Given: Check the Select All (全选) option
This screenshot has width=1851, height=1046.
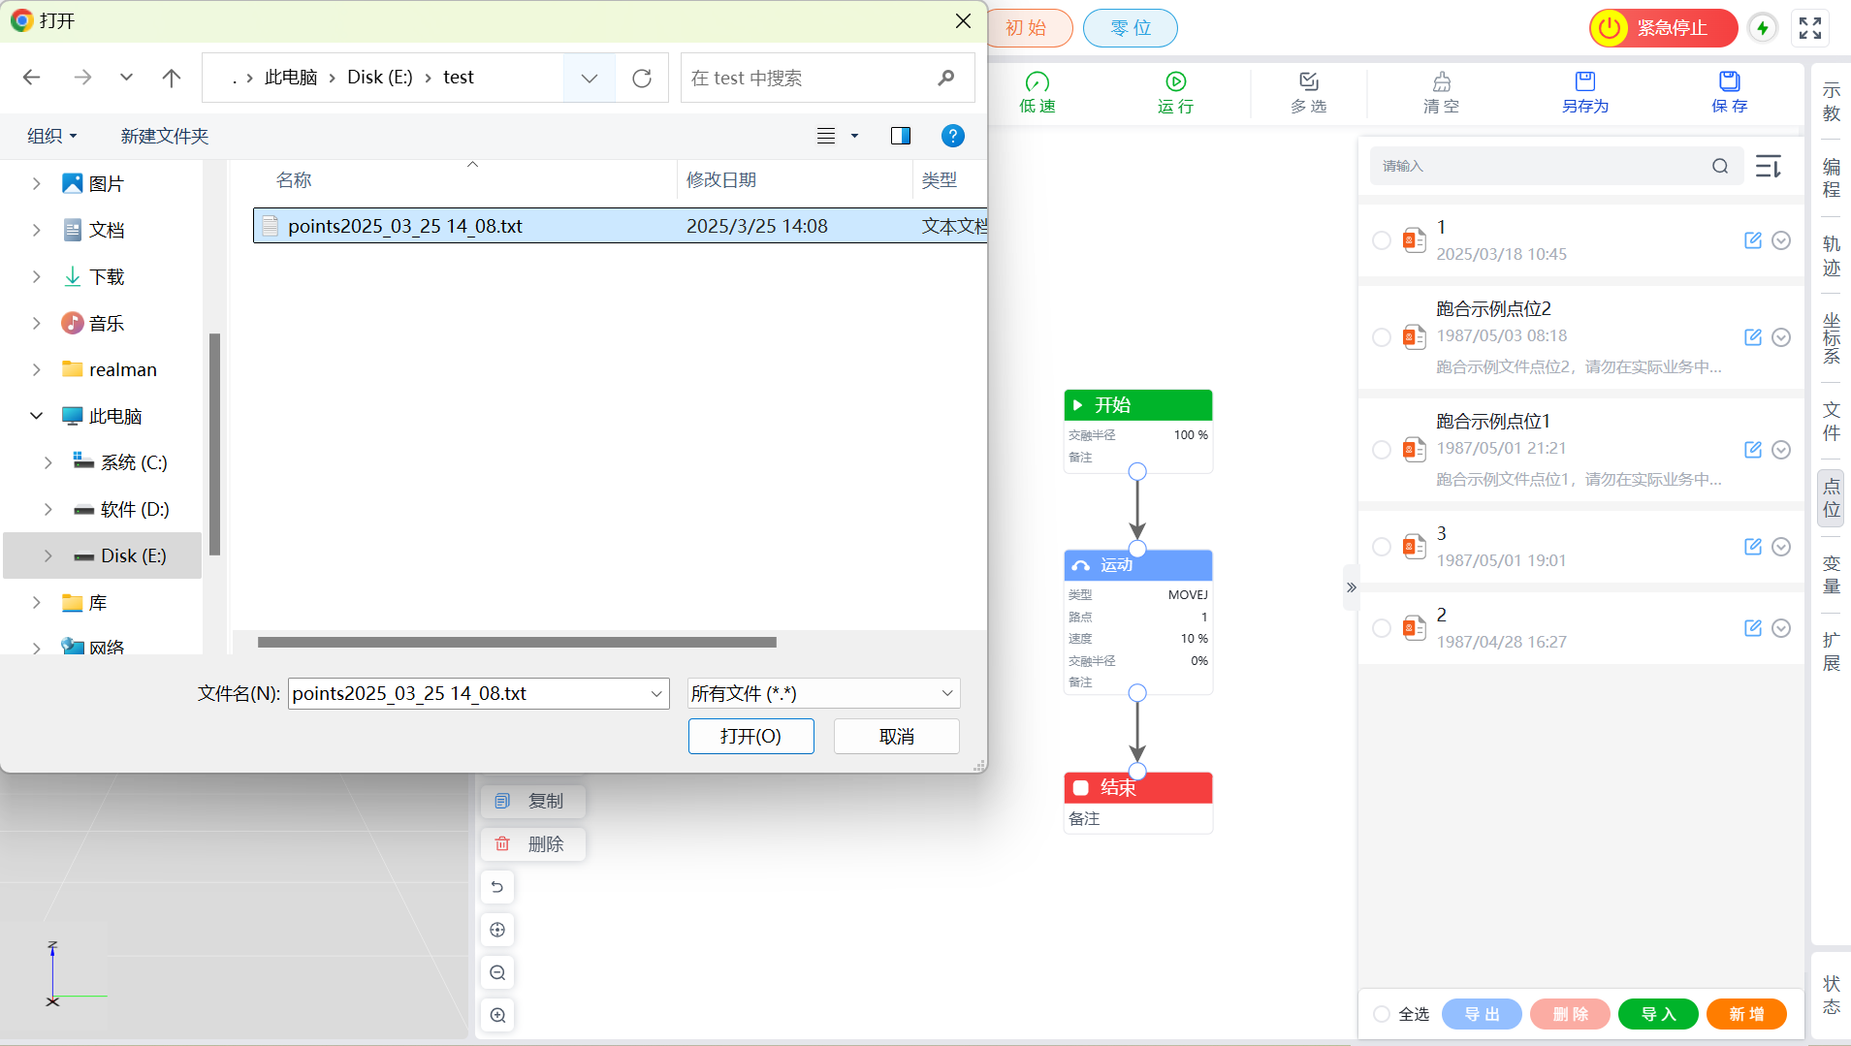Looking at the screenshot, I should tap(1382, 1014).
